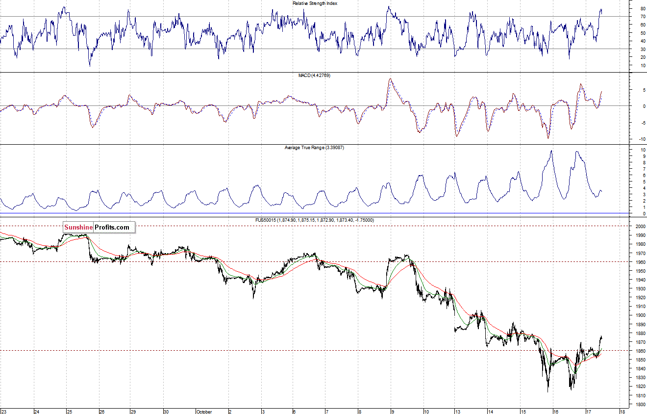Select RSI scale value 30
The height and width of the screenshot is (414, 647).
point(642,49)
